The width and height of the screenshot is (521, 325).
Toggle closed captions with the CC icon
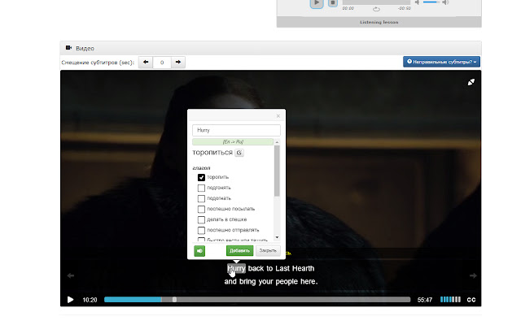[x=470, y=300]
